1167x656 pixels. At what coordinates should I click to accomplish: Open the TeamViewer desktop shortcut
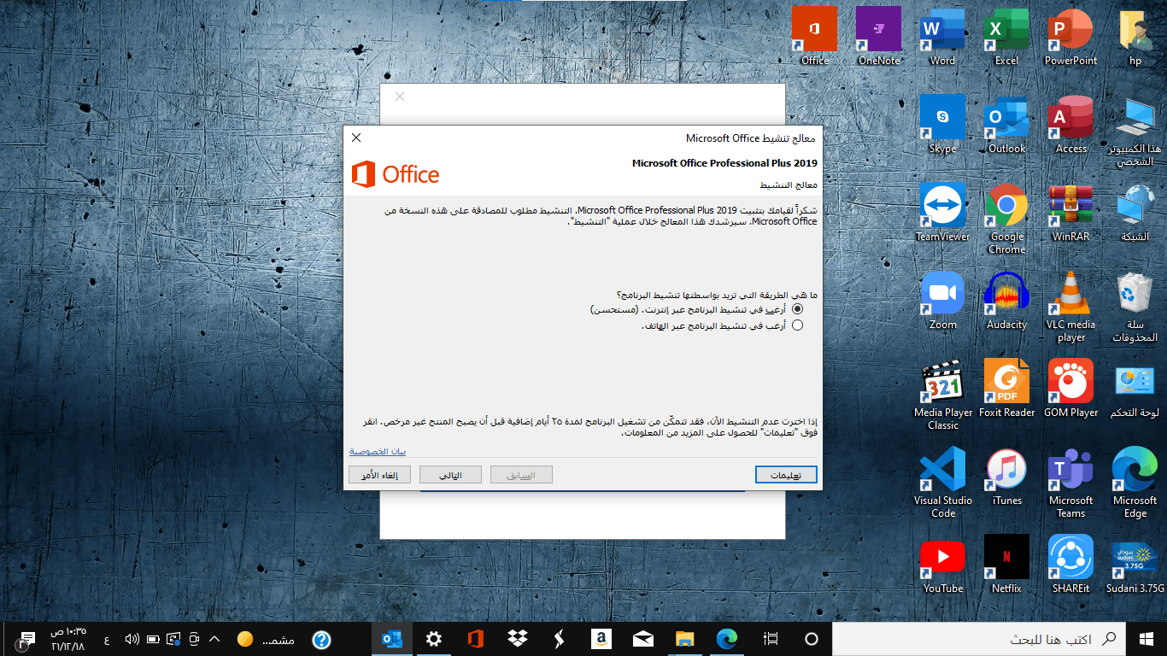942,213
